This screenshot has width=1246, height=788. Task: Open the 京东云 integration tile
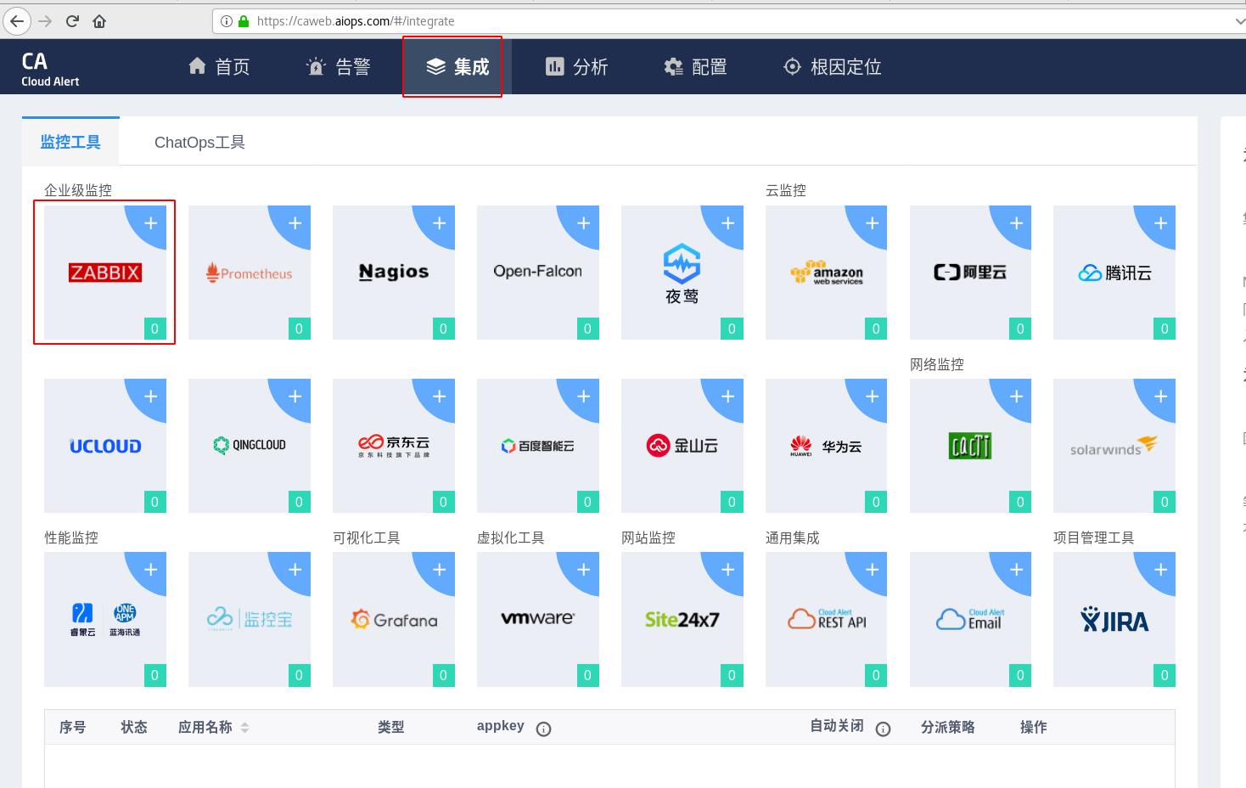pos(394,446)
